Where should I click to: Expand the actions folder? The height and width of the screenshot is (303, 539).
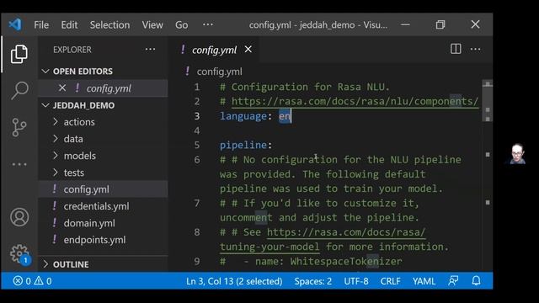[79, 122]
